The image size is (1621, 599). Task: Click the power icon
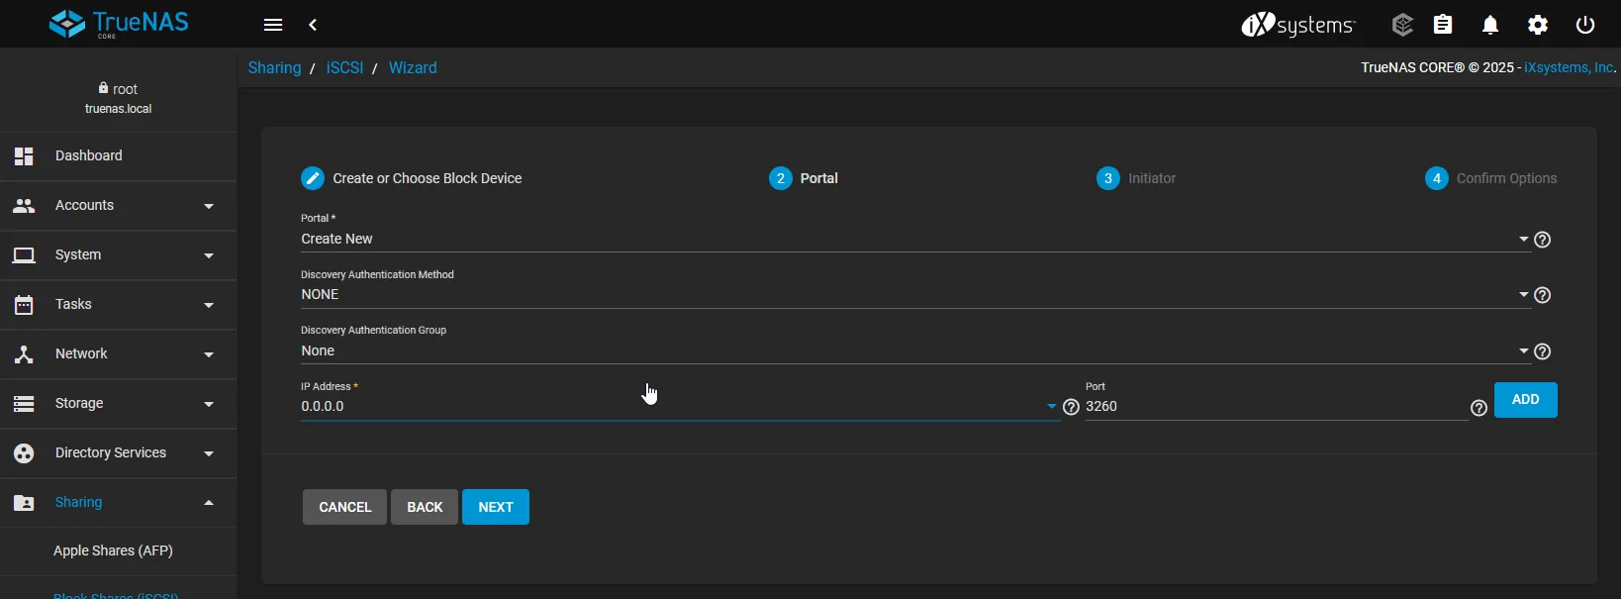point(1584,25)
